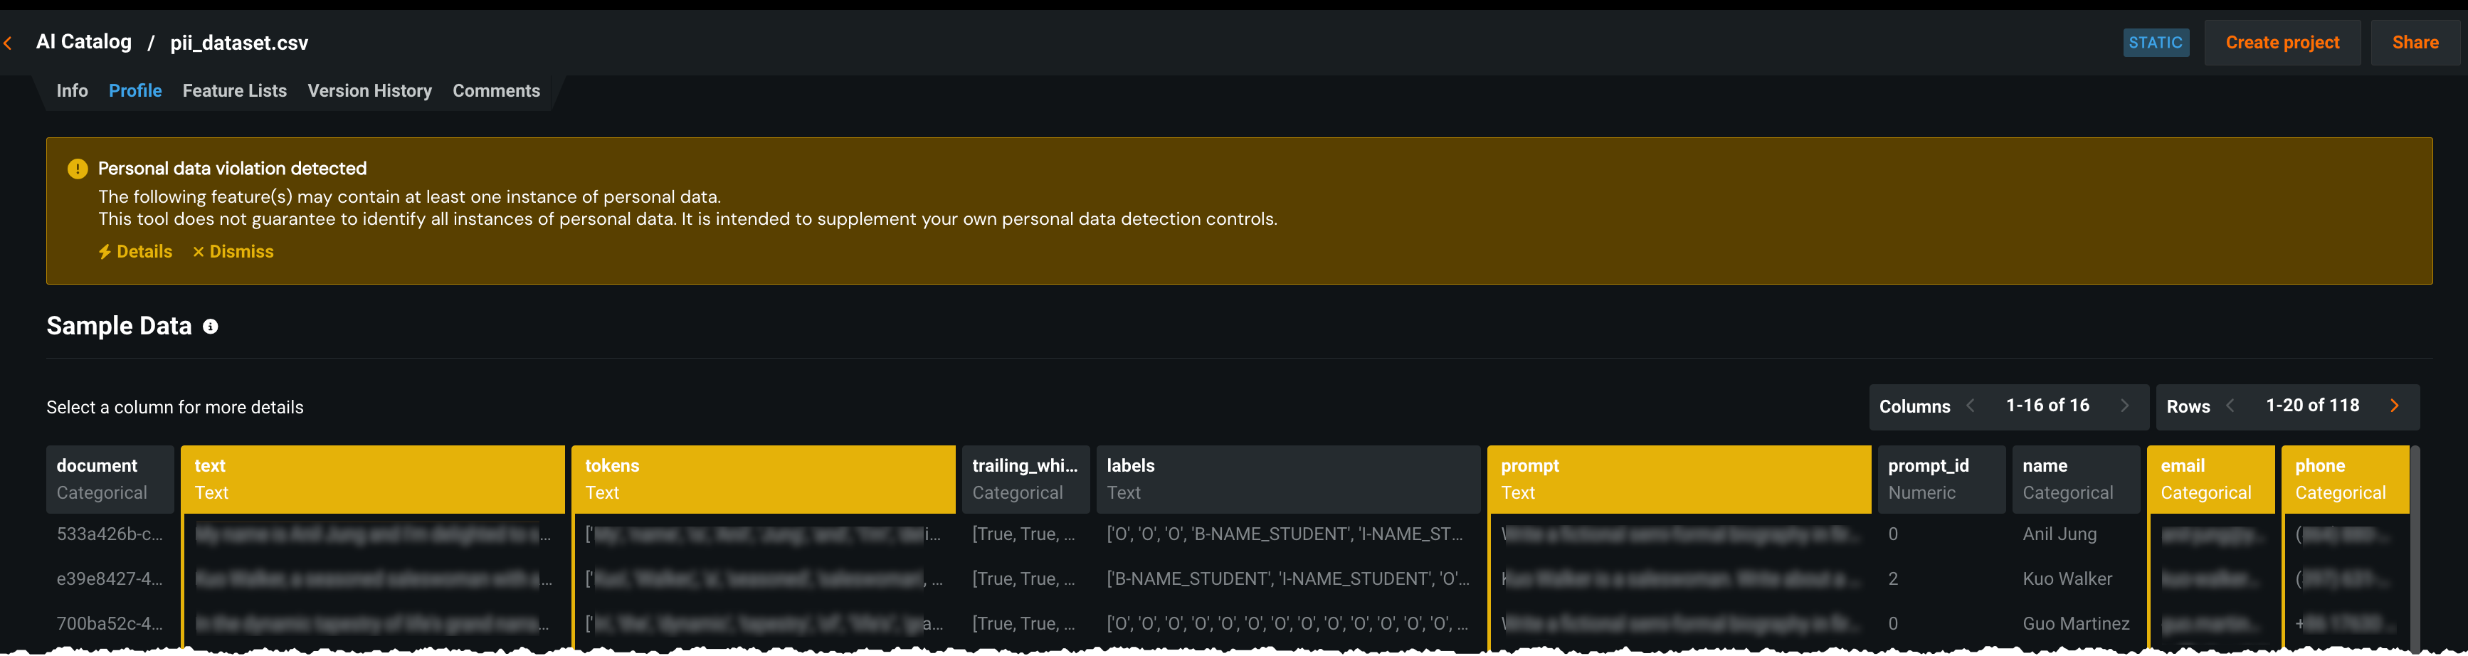This screenshot has width=2468, height=656.
Task: Go to next page of columns
Action: (2124, 406)
